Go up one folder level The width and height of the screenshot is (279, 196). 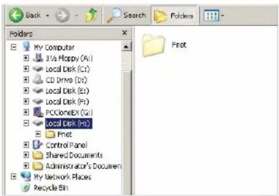pos(91,15)
